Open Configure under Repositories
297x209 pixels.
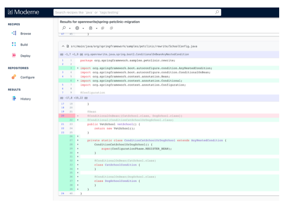click(x=28, y=77)
